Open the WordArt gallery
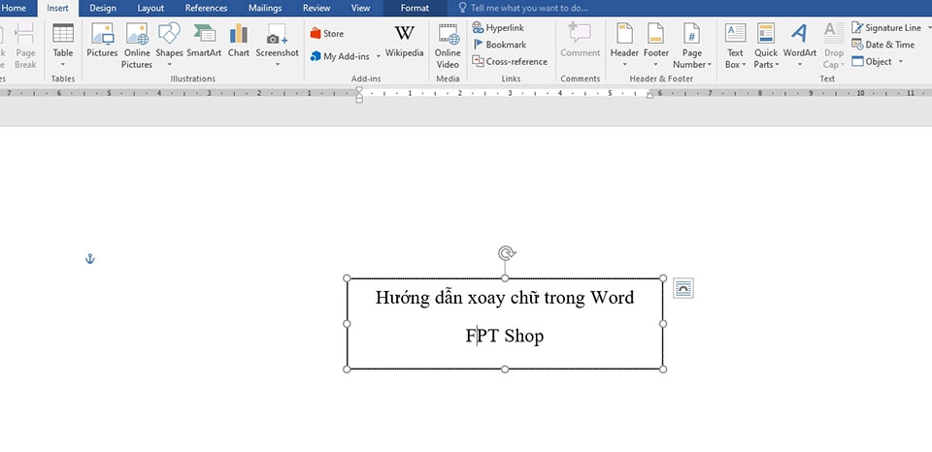932x452 pixels. click(x=799, y=46)
